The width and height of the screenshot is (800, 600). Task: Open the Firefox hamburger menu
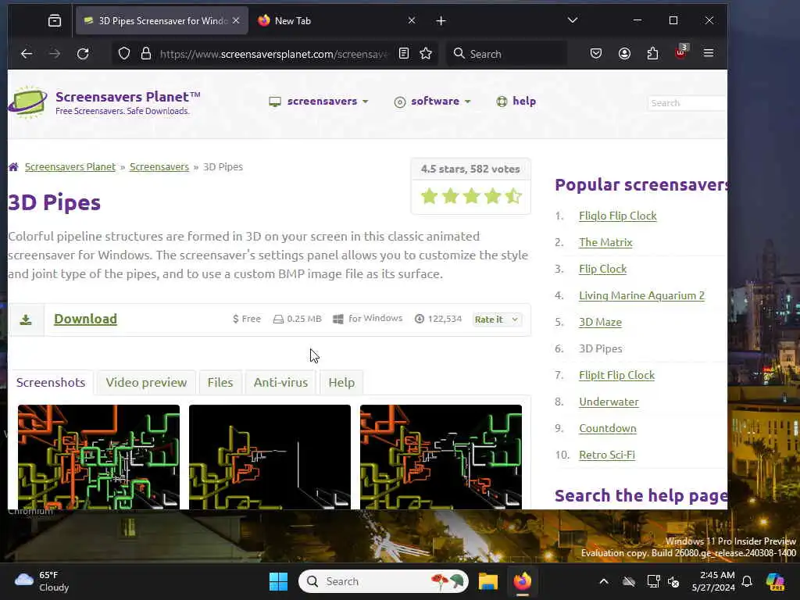709,54
